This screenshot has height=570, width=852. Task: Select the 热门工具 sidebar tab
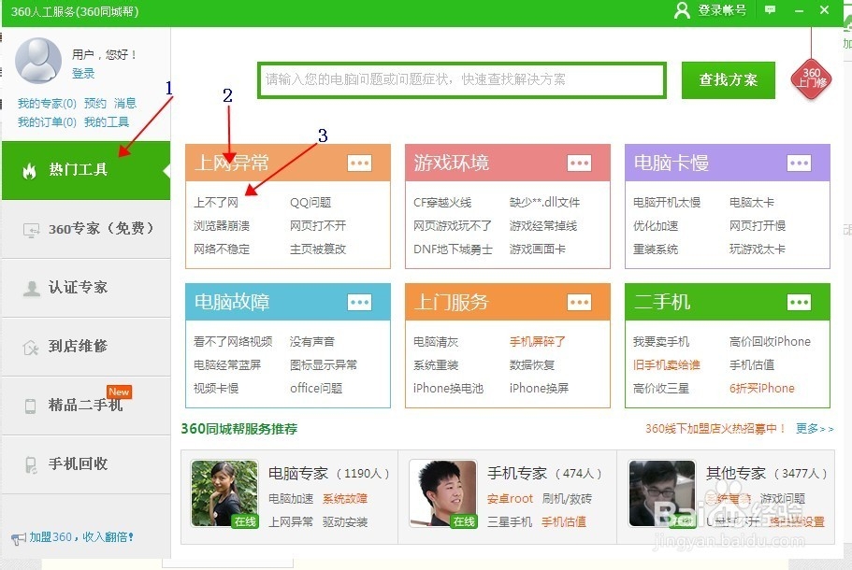86,170
